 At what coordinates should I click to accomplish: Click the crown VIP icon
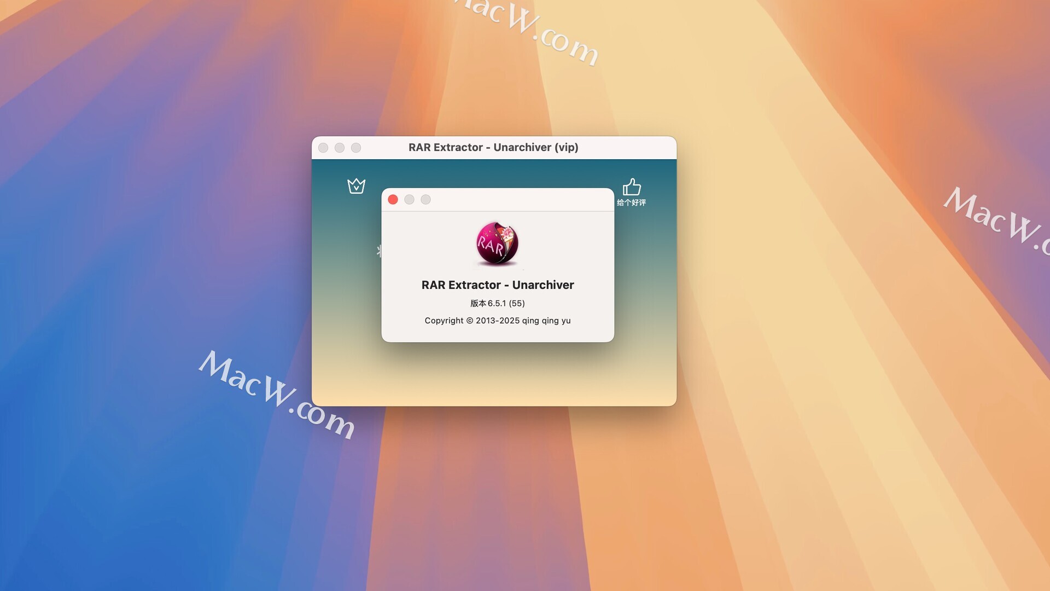pos(356,186)
